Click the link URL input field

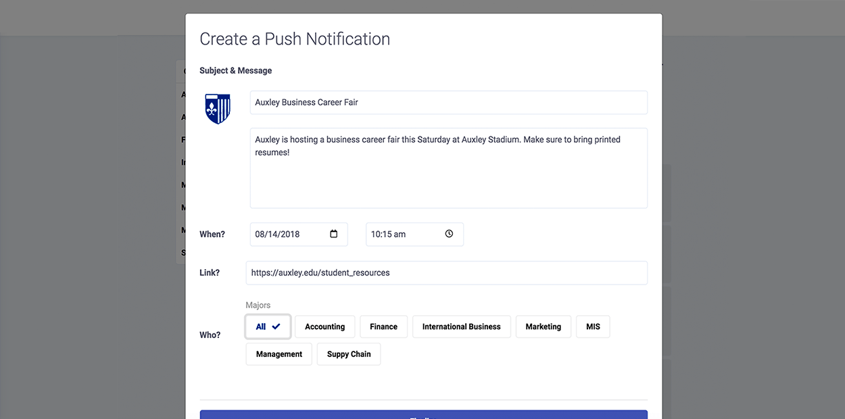[447, 273]
